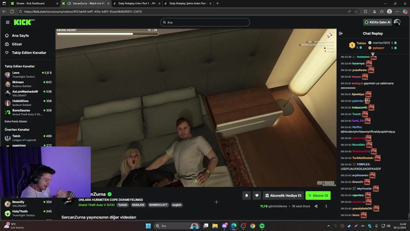The width and height of the screenshot is (410, 231).
Task: Expand followed channels with Daha Fazla Göster
Action: (16, 122)
